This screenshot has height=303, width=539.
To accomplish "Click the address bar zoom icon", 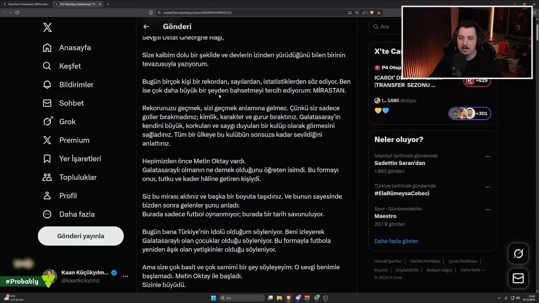I will tap(357, 13).
